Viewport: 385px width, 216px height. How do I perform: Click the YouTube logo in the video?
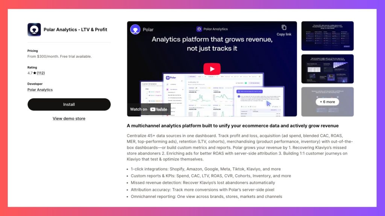159,109
